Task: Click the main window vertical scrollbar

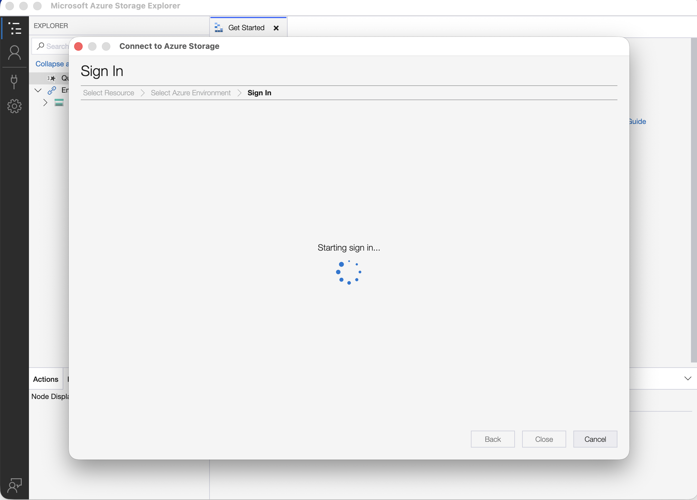Action: (694, 200)
